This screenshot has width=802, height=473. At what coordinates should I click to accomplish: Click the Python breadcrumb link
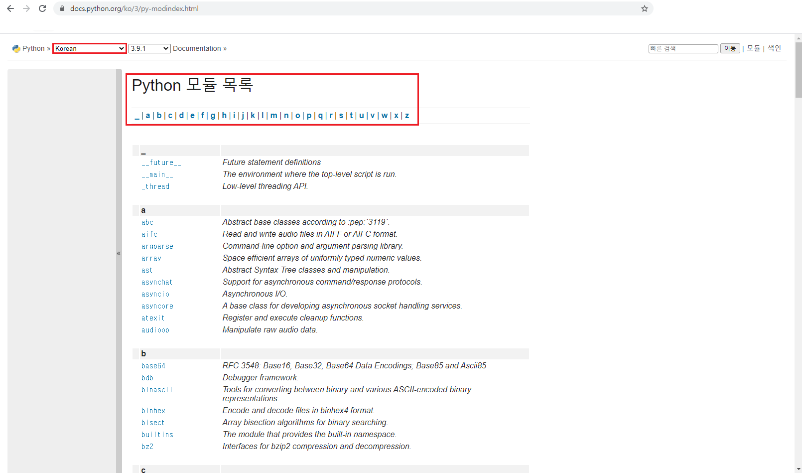coord(33,48)
